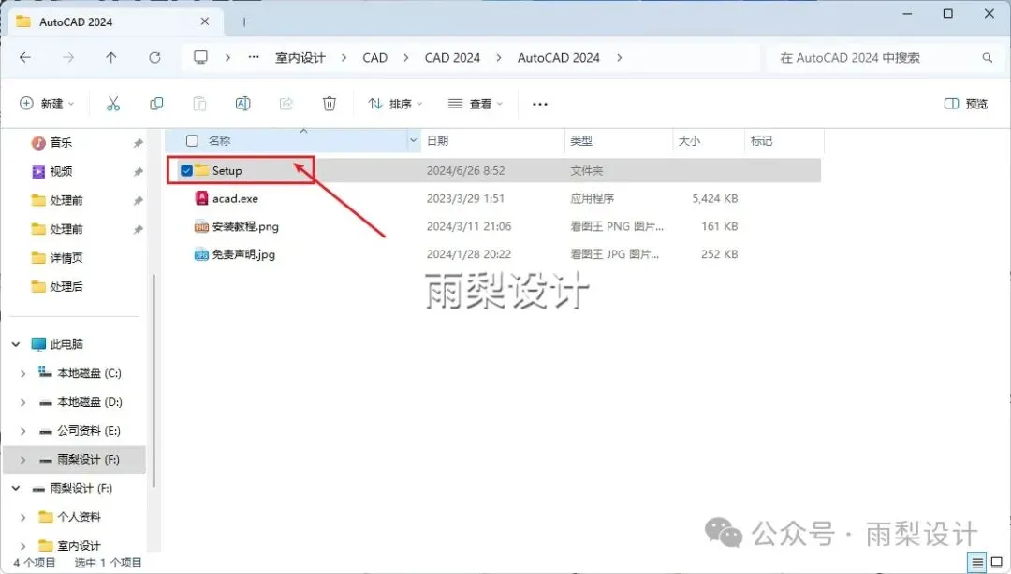Click the 安装教程.png file icon
1011x574 pixels.
[201, 226]
